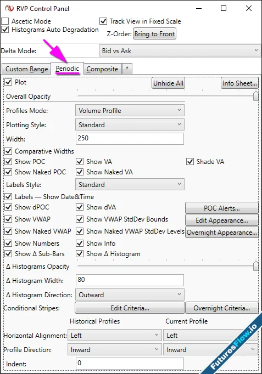This screenshot has width=262, height=374.
Task: Open the Delta Mode dropdown
Action: (180, 51)
